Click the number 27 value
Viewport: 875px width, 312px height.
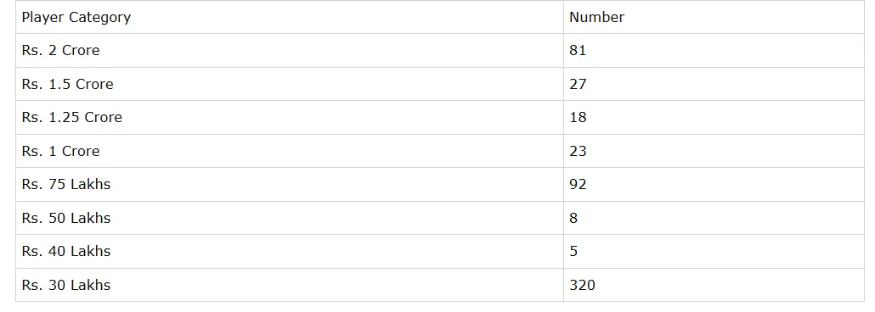[578, 84]
